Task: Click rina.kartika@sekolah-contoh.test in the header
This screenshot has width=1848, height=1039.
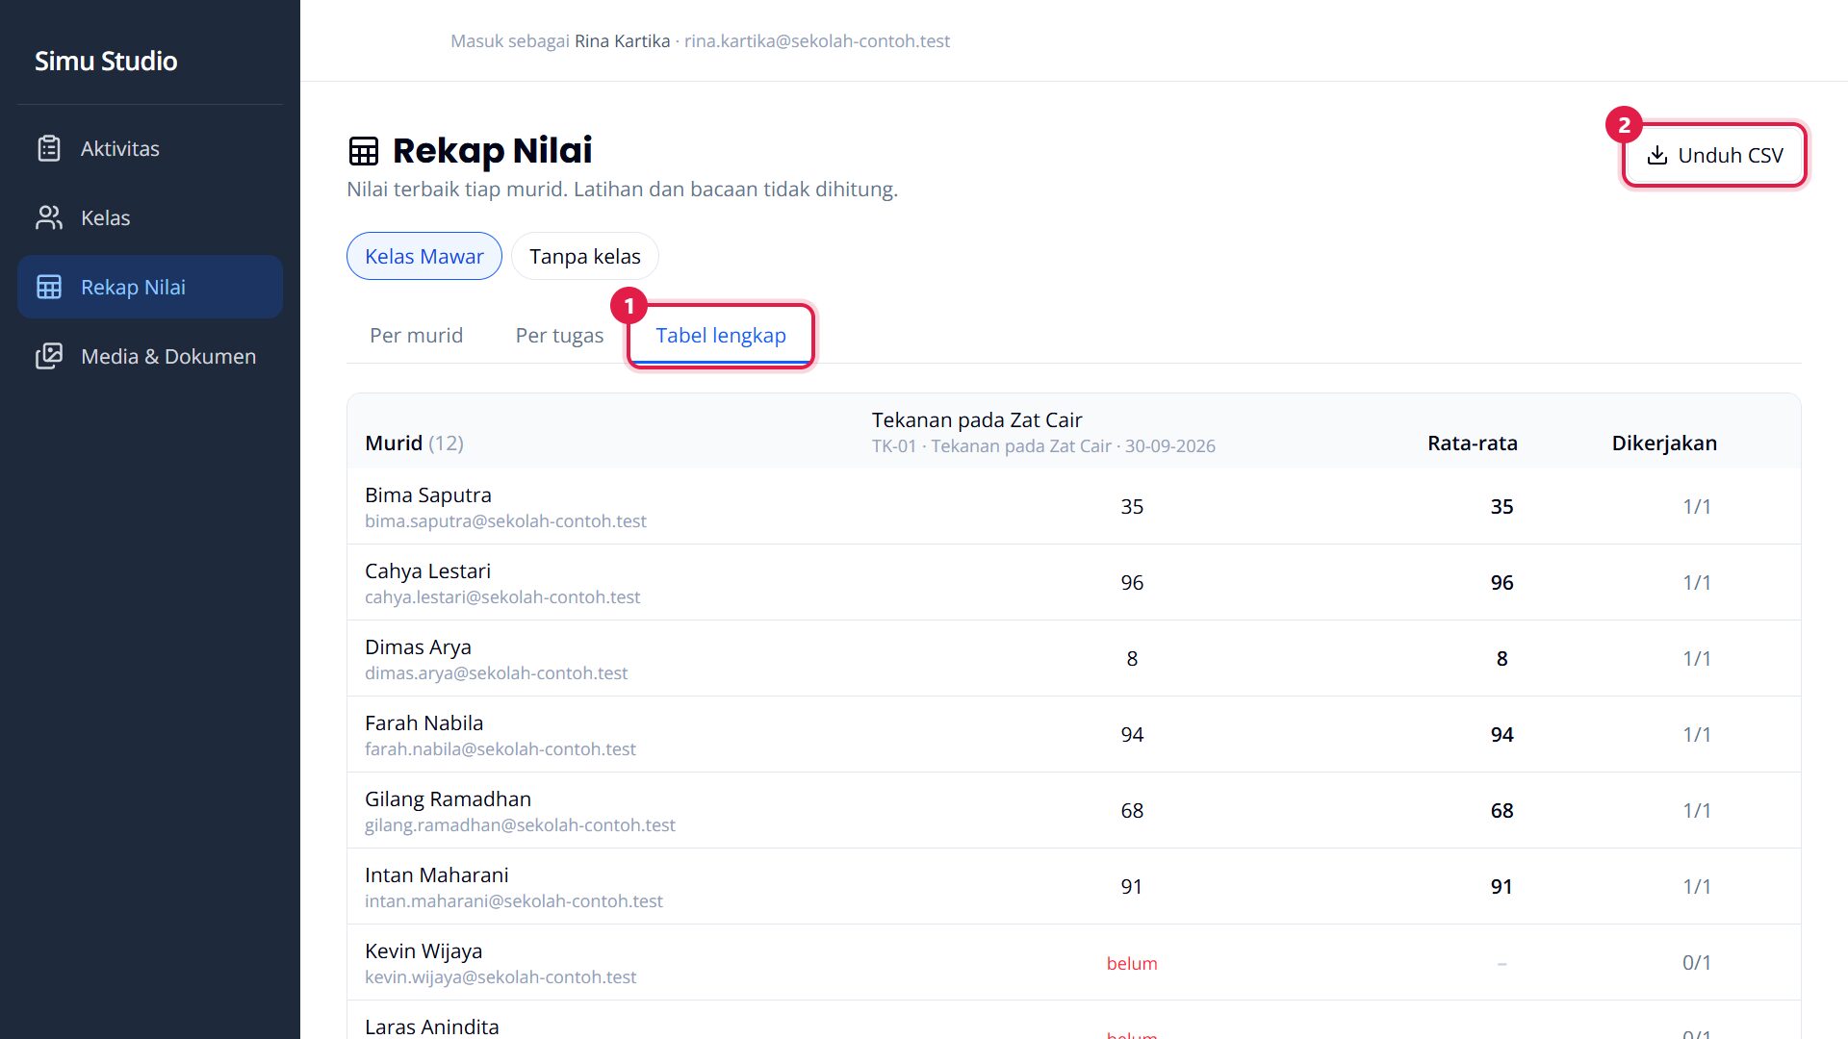Action: point(817,40)
